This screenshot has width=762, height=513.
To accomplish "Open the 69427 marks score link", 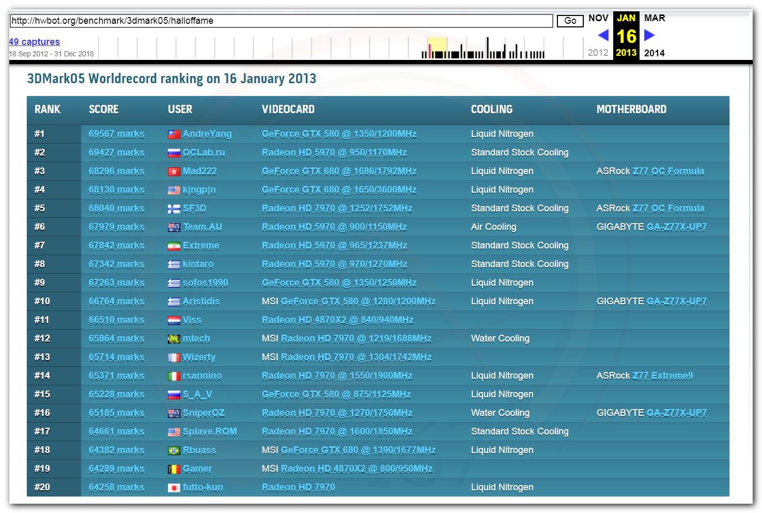I will tap(116, 152).
